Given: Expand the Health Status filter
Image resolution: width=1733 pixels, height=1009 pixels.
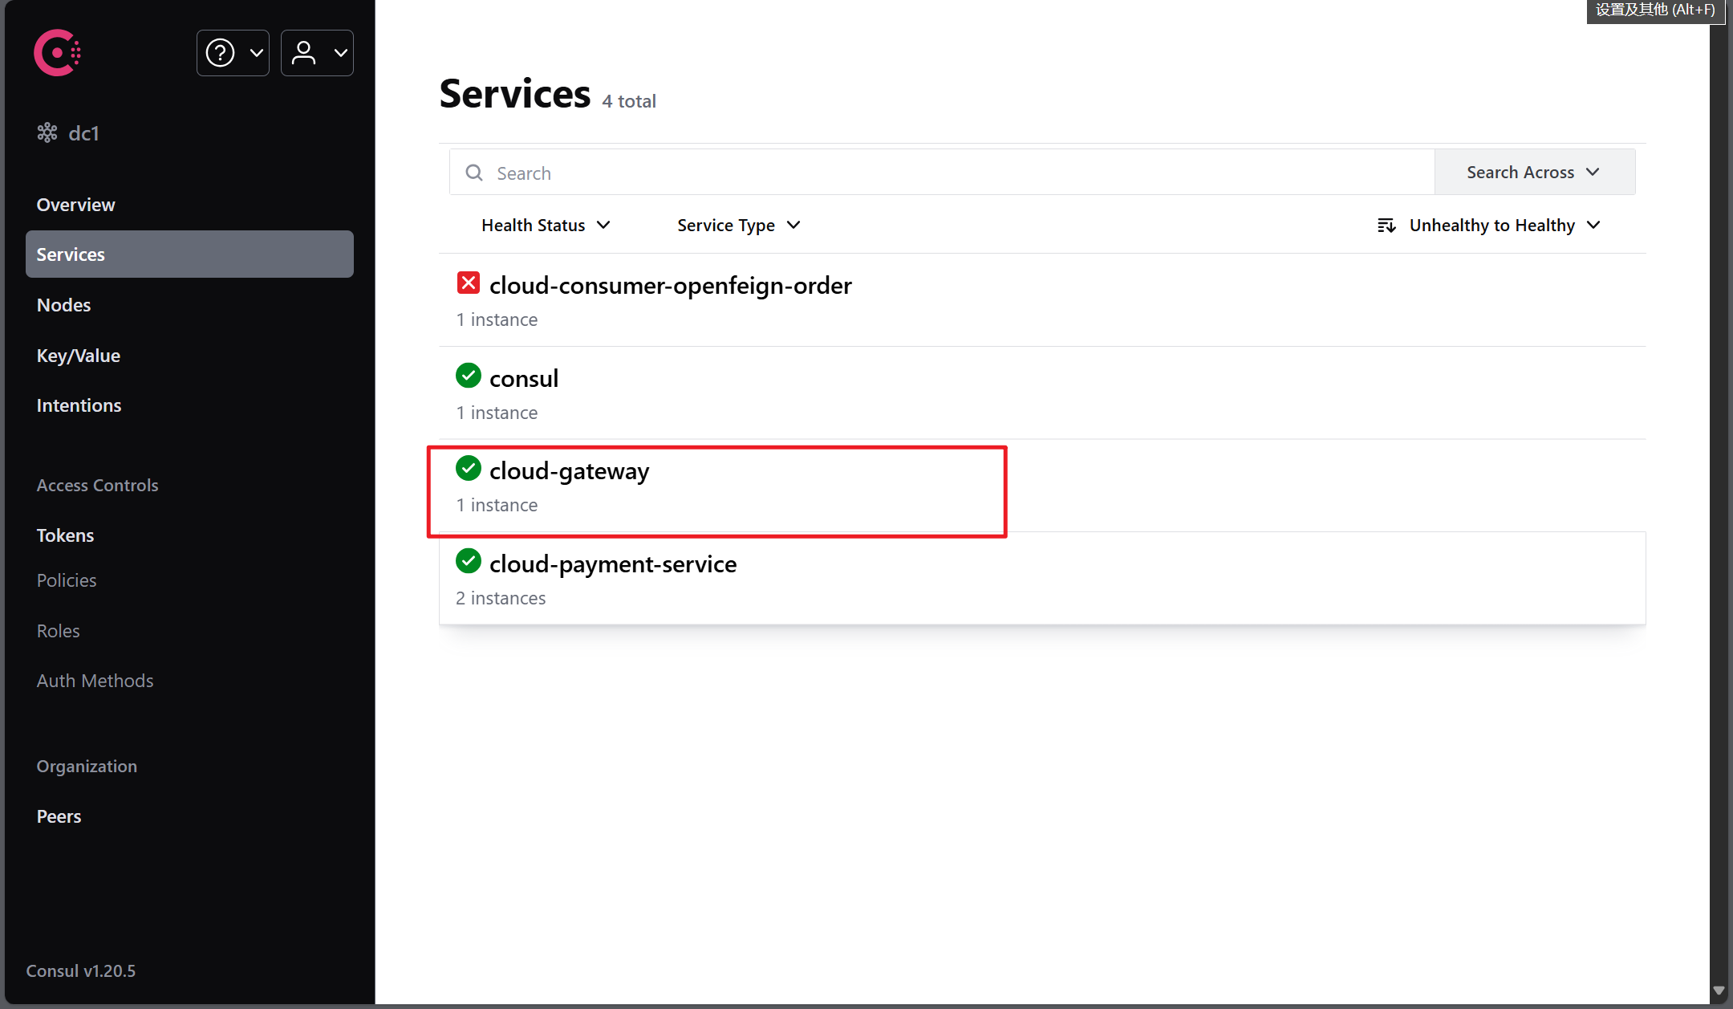Looking at the screenshot, I should [546, 226].
